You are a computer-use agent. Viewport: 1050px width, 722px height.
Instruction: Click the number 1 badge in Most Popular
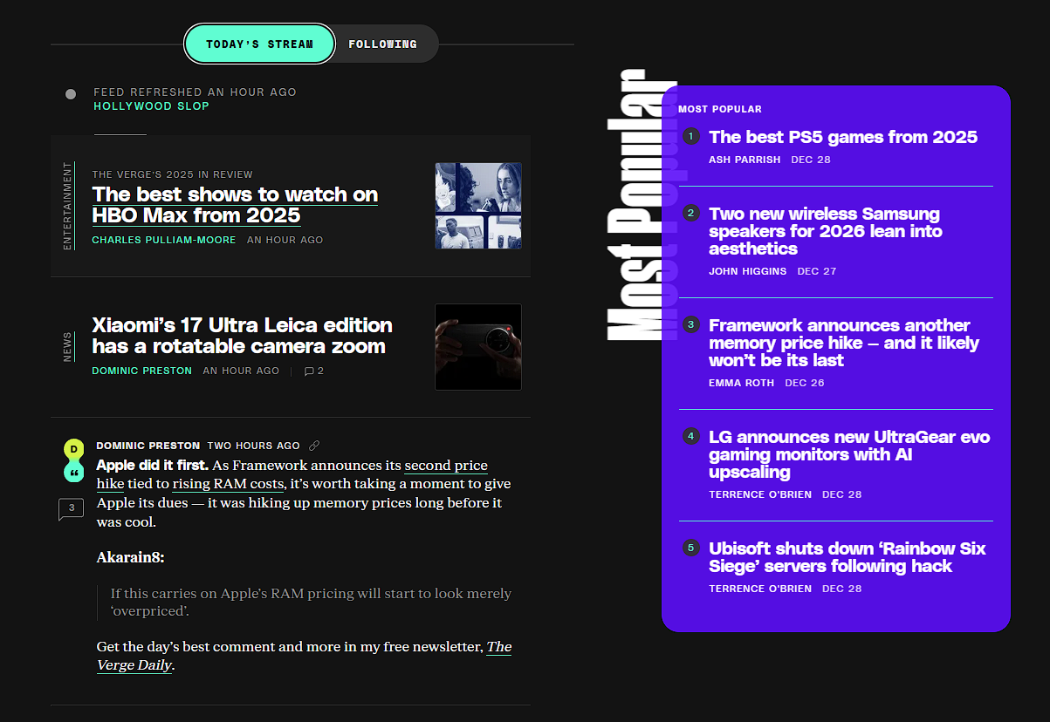[690, 136]
